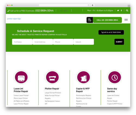Viewport: 136px width, 115px height.
Task: Click the plotter circle icon
Action: (52, 77)
